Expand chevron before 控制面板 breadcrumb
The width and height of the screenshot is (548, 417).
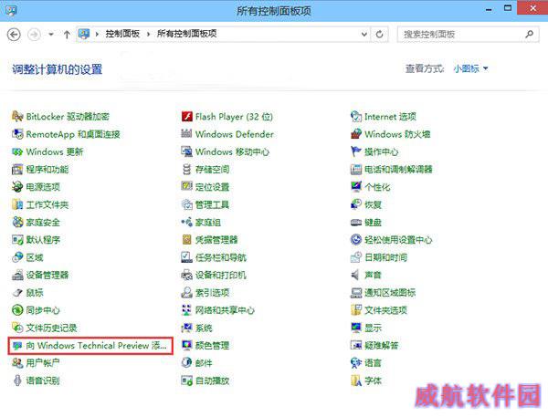[97, 35]
